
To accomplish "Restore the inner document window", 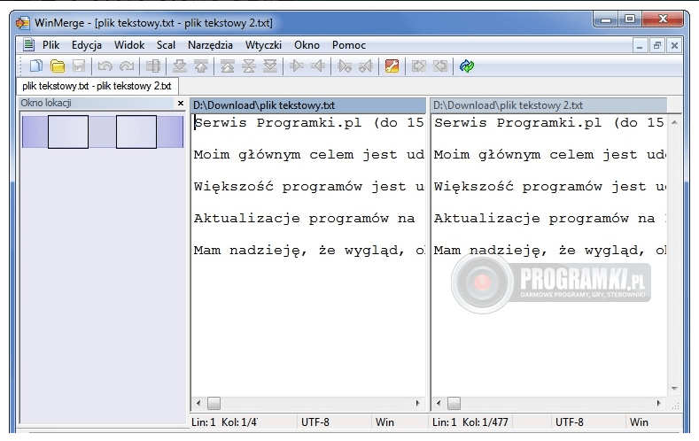I will click(657, 45).
